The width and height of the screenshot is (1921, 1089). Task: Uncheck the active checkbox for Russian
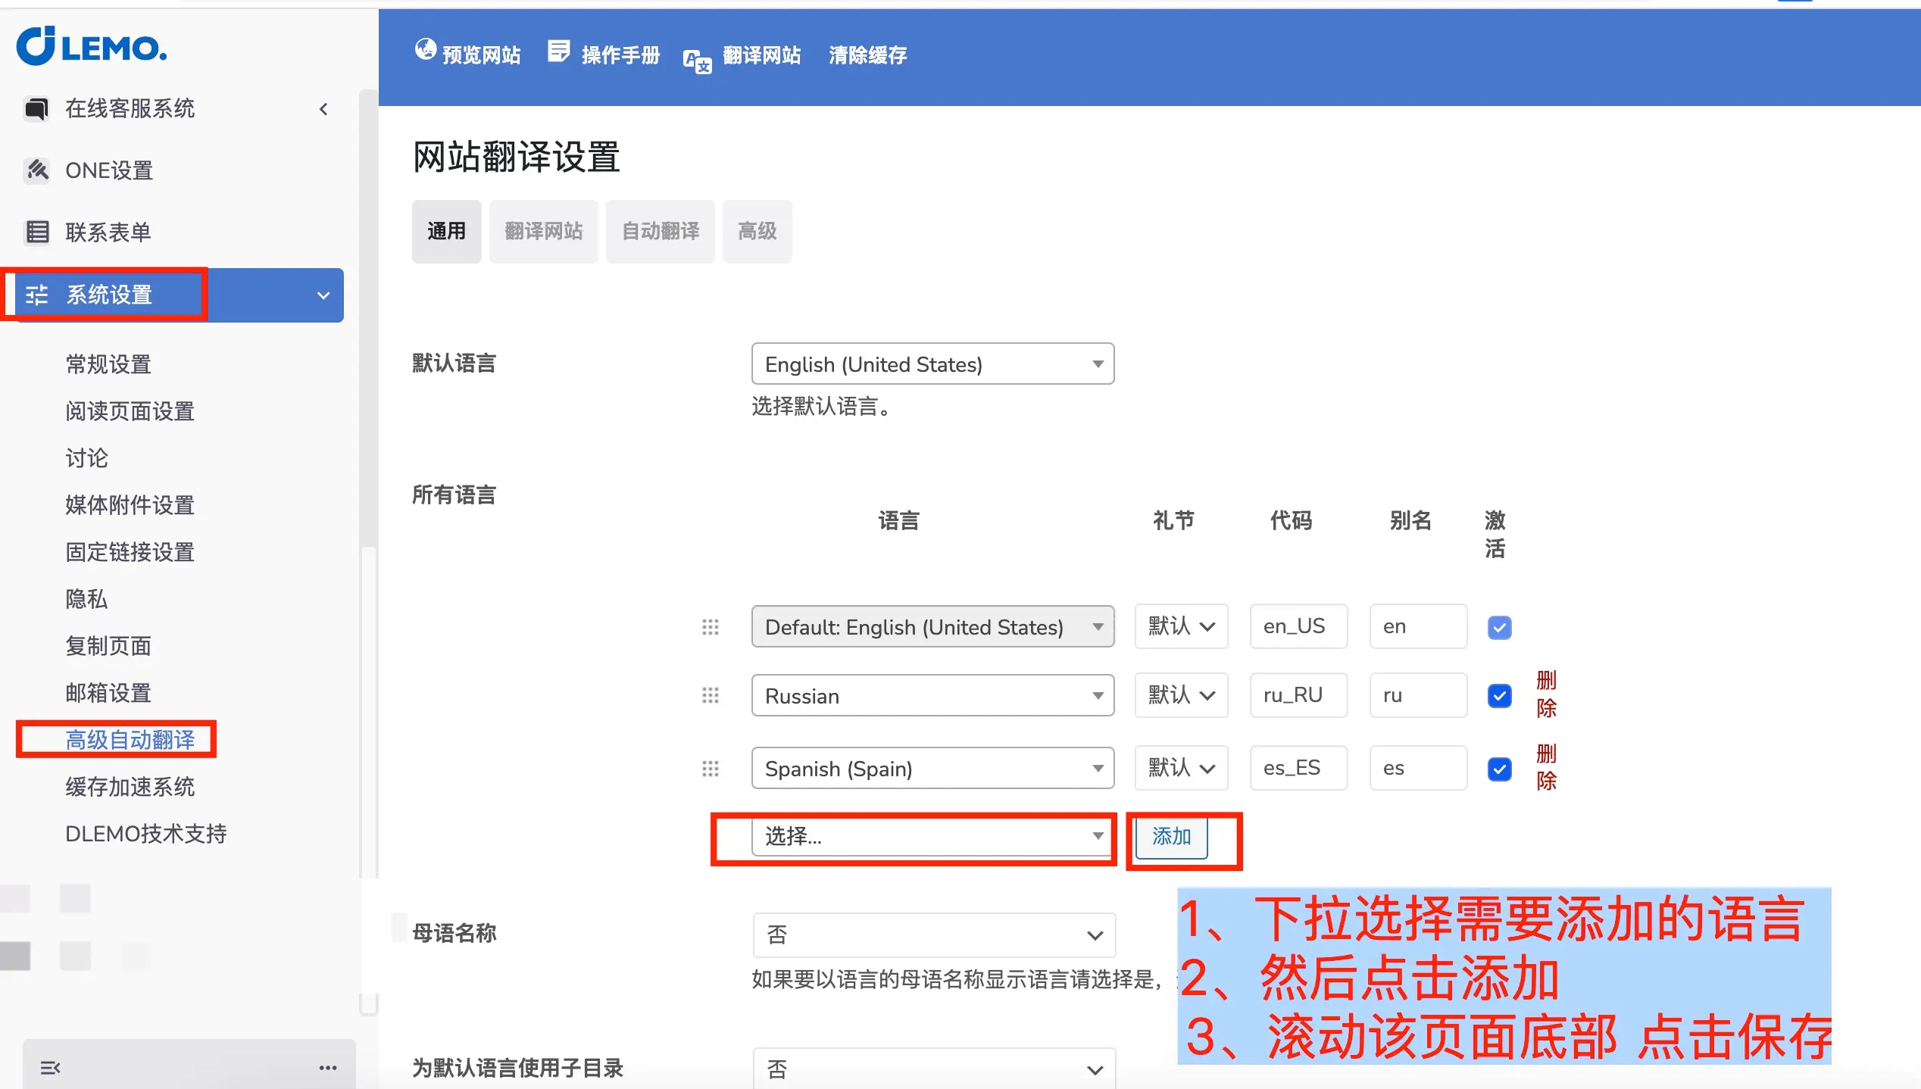tap(1499, 695)
